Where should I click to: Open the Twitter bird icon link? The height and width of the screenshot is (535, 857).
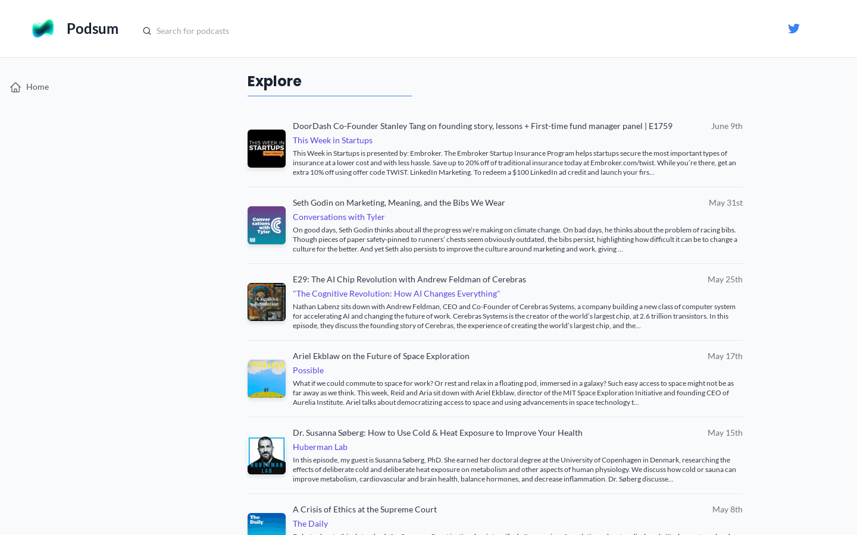point(793,29)
